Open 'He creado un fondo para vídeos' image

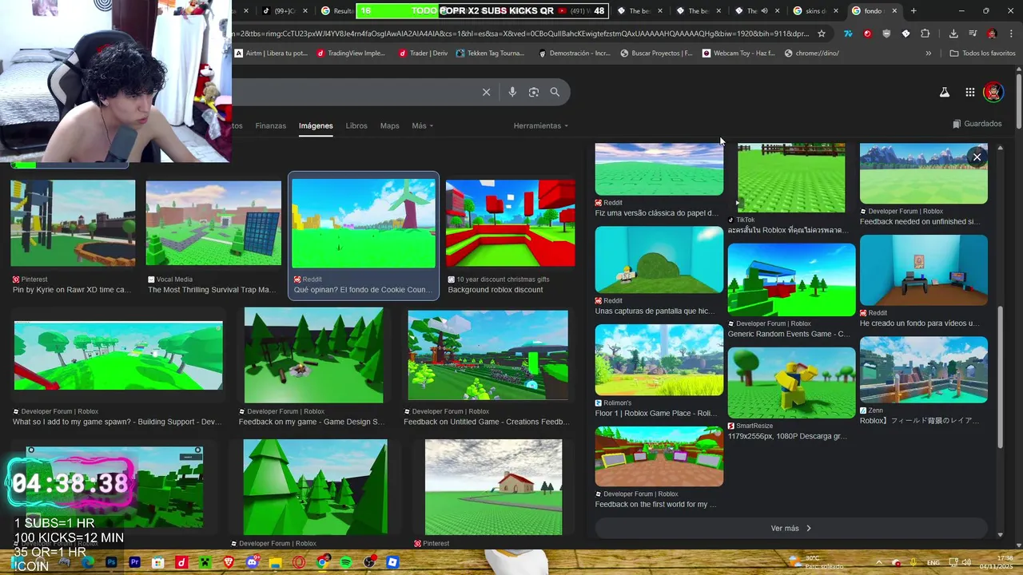924,270
